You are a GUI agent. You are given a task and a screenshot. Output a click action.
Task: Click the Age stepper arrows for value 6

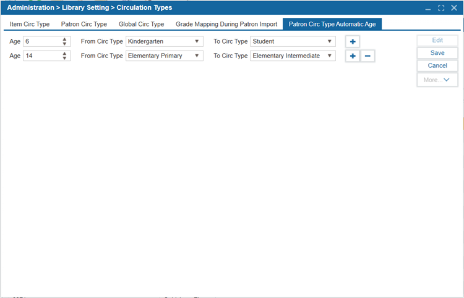pos(64,41)
